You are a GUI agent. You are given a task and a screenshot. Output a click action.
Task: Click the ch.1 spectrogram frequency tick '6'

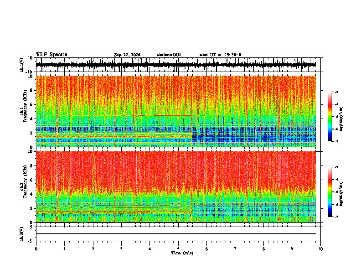click(32, 104)
